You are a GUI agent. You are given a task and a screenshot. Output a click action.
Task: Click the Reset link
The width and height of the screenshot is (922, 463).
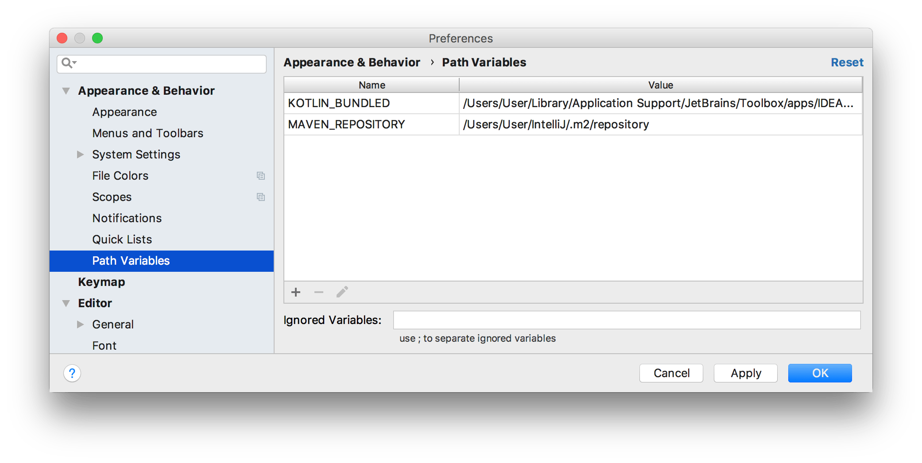[847, 62]
